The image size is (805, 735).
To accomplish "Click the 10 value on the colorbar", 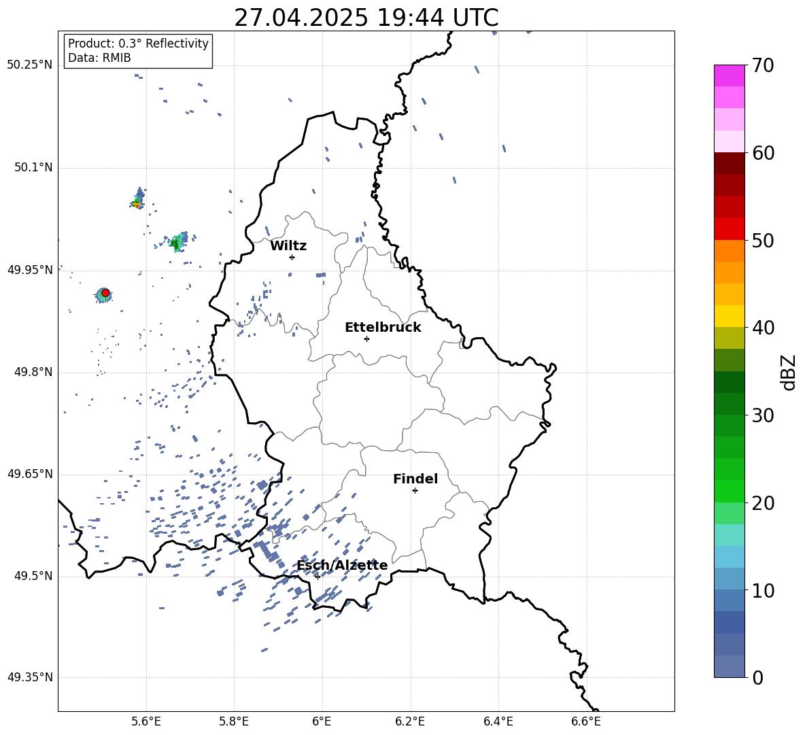I will (763, 590).
